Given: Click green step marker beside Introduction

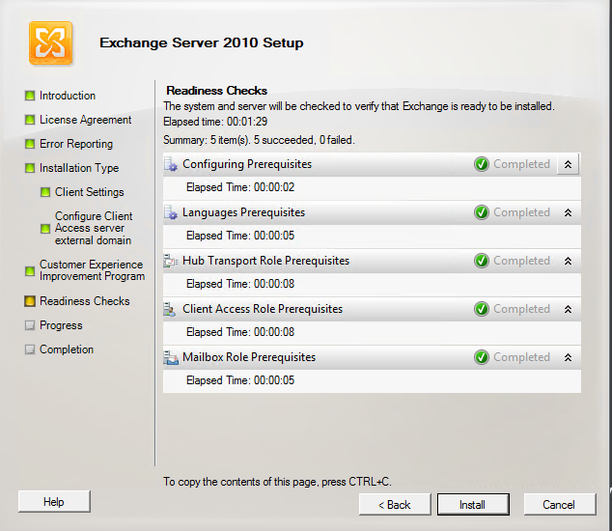Looking at the screenshot, I should pyautogui.click(x=30, y=96).
